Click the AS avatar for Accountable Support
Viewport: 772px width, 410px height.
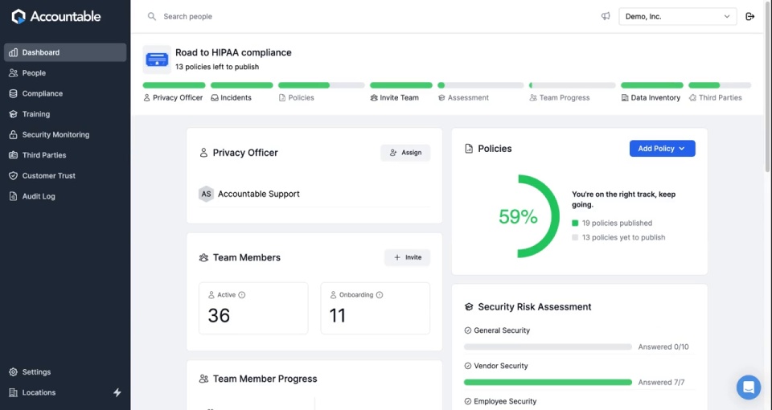[207, 194]
